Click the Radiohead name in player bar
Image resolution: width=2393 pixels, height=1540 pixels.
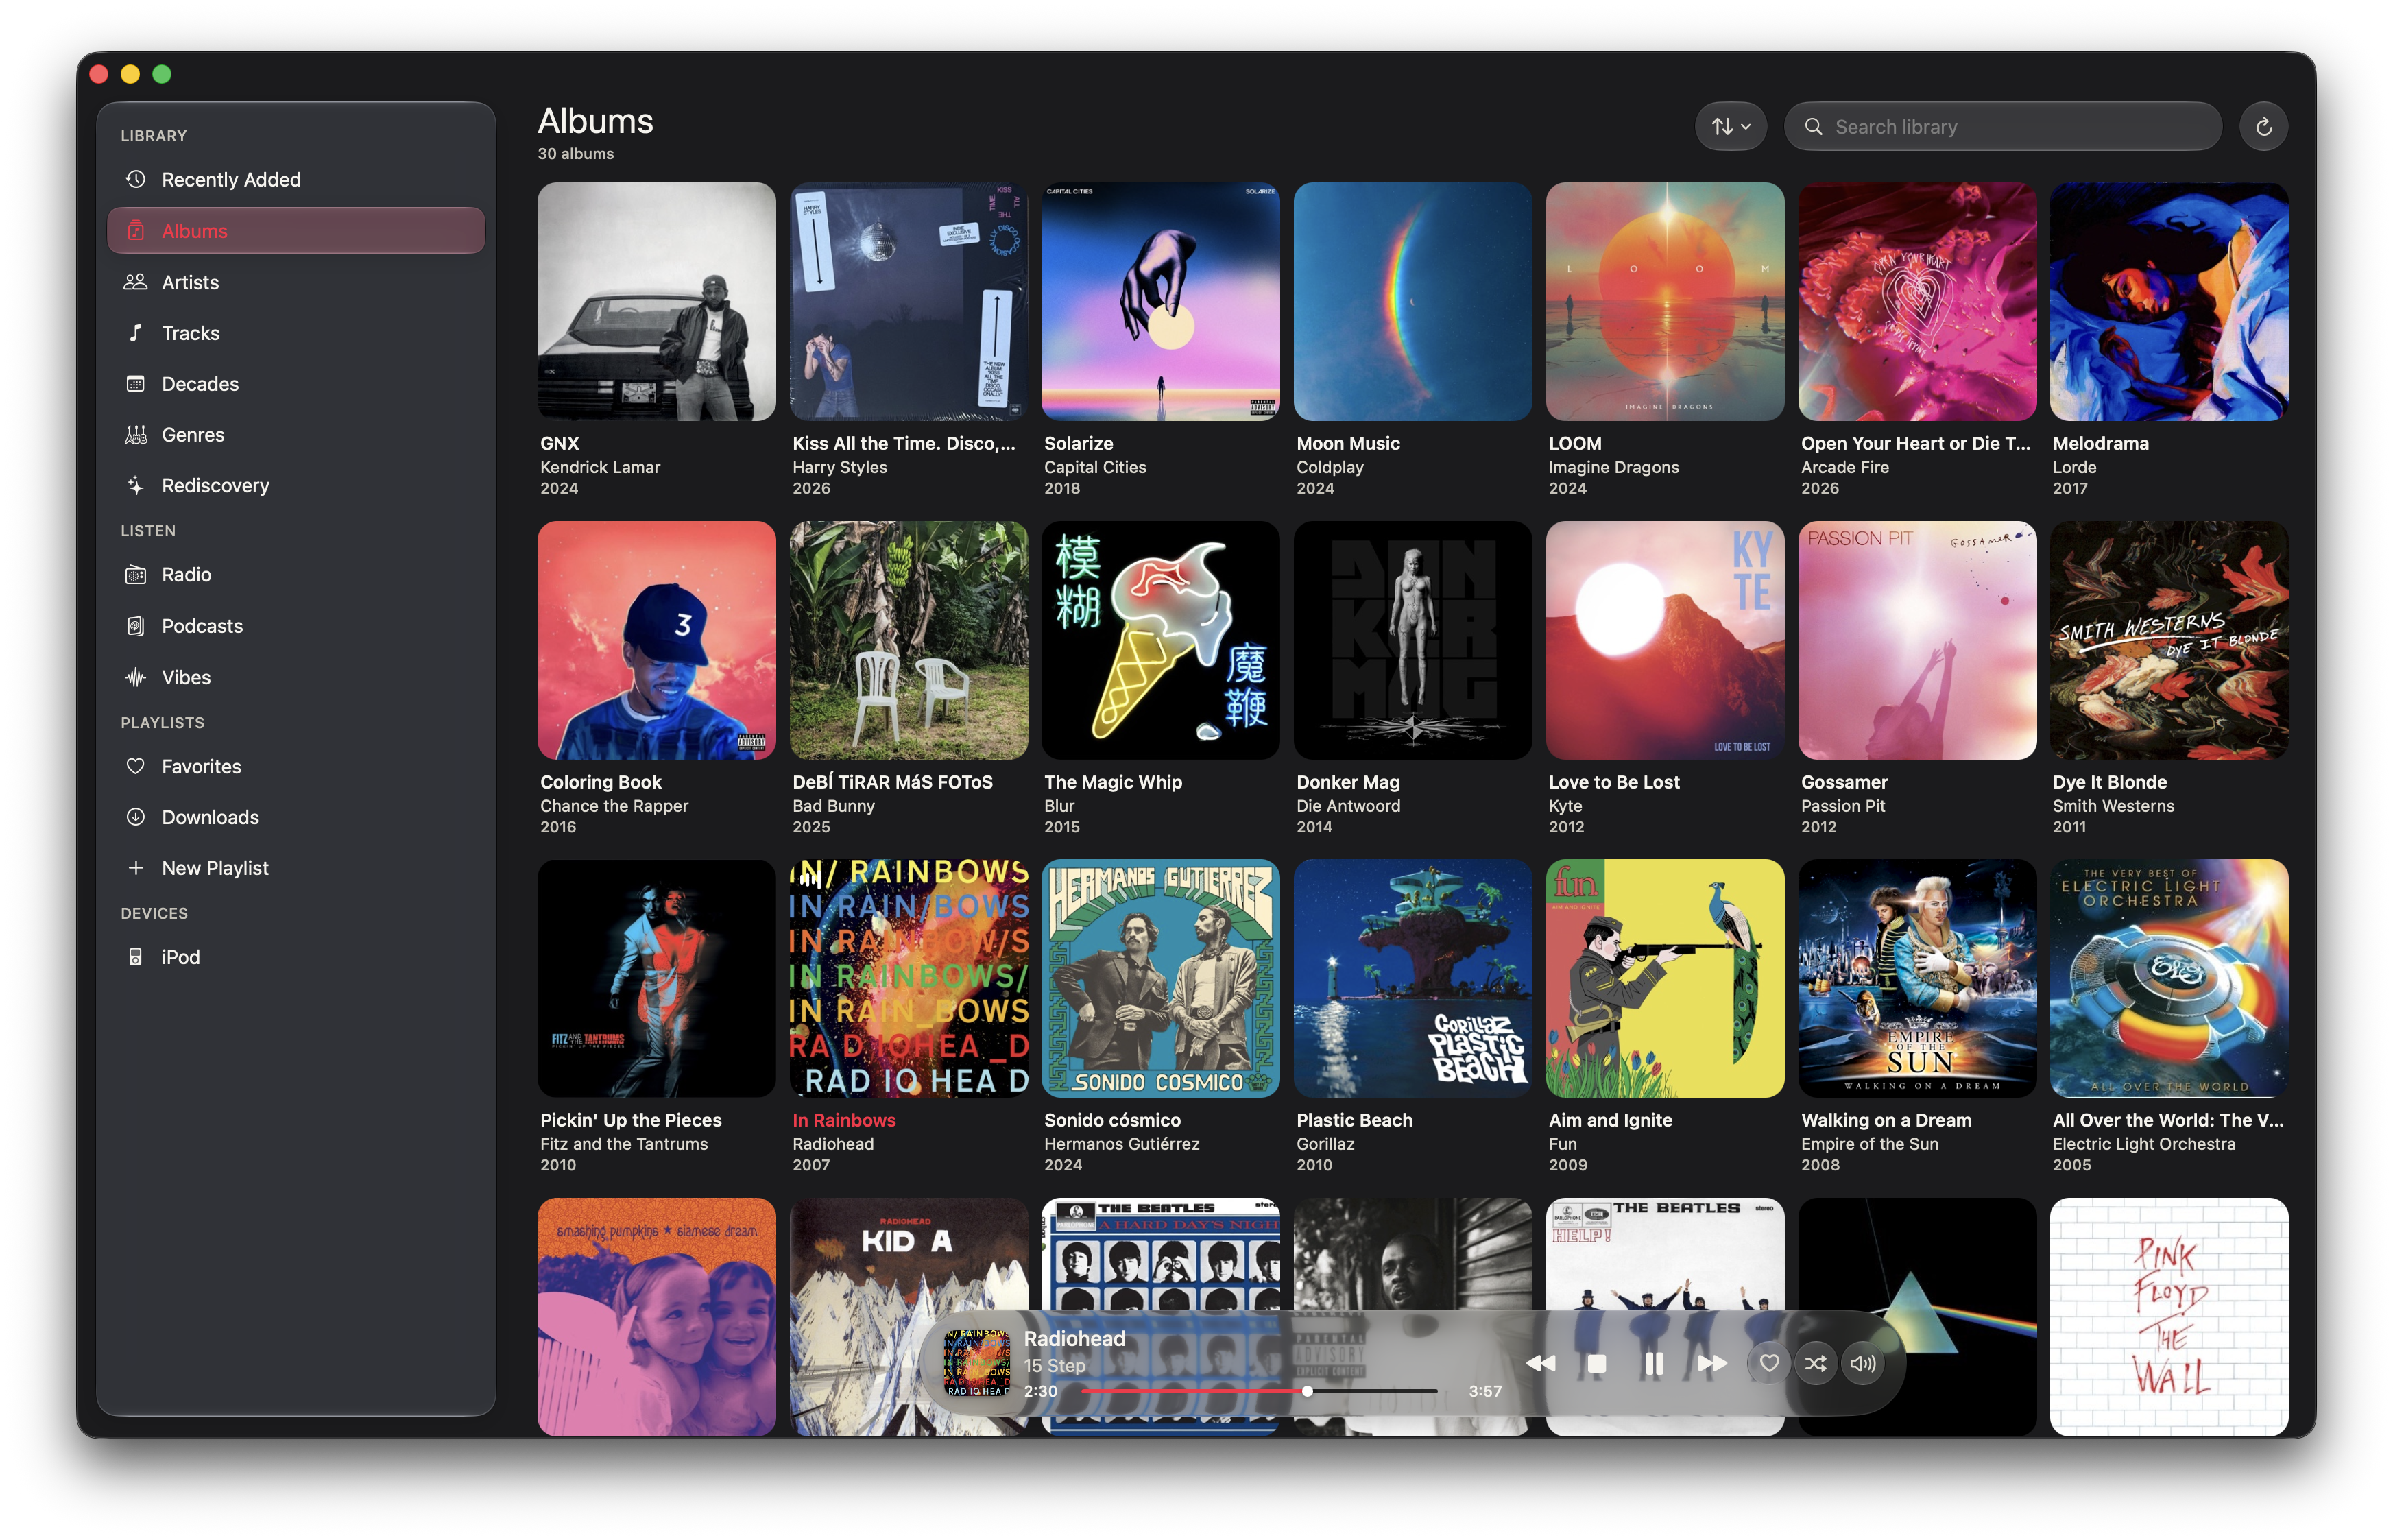1074,1338
